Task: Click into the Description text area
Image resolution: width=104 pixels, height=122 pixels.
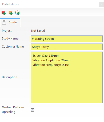Action: [67, 77]
